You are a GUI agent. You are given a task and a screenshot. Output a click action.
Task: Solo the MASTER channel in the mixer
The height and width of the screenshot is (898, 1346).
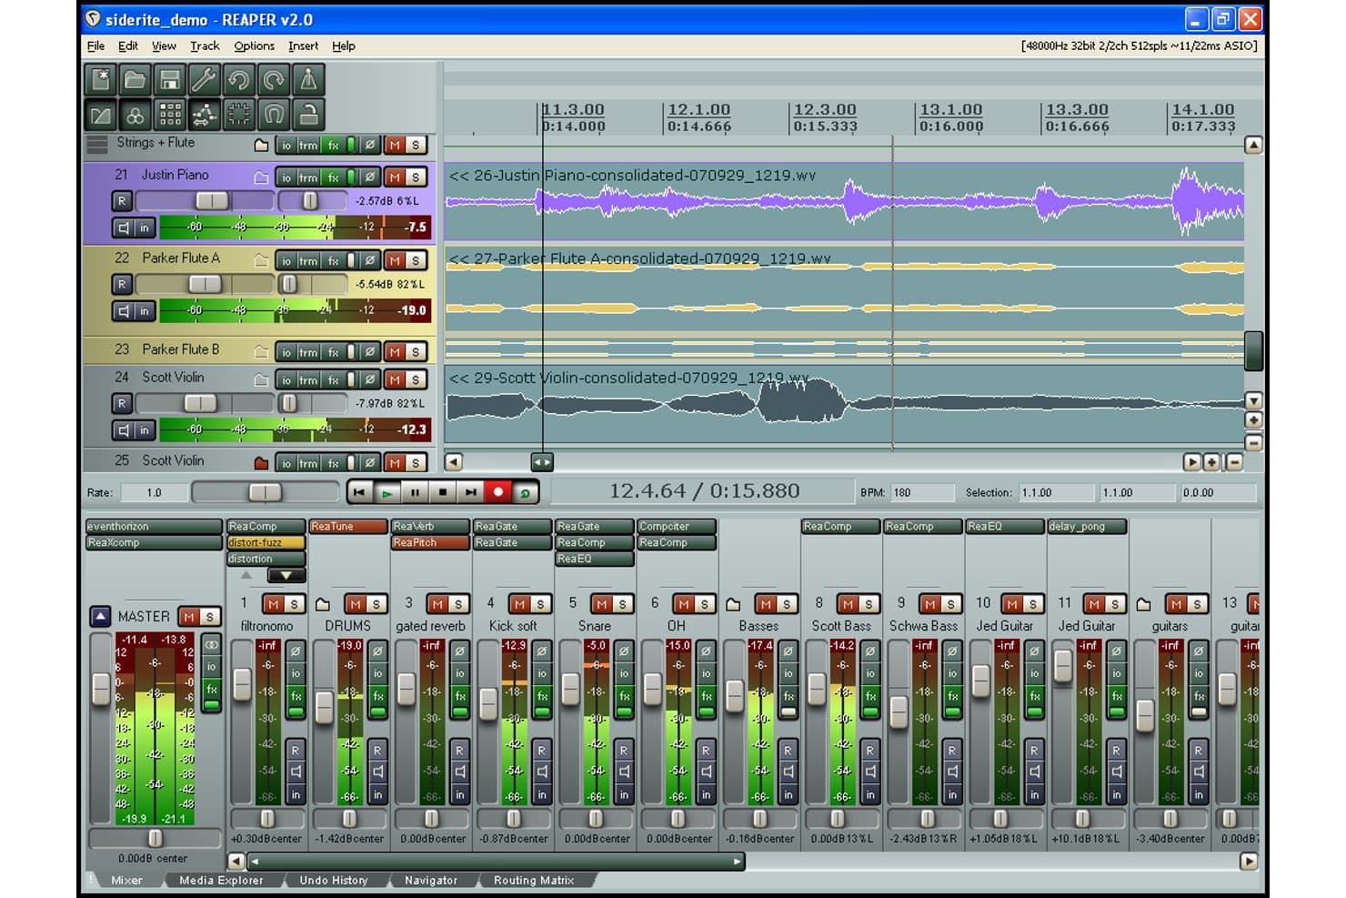click(x=209, y=617)
